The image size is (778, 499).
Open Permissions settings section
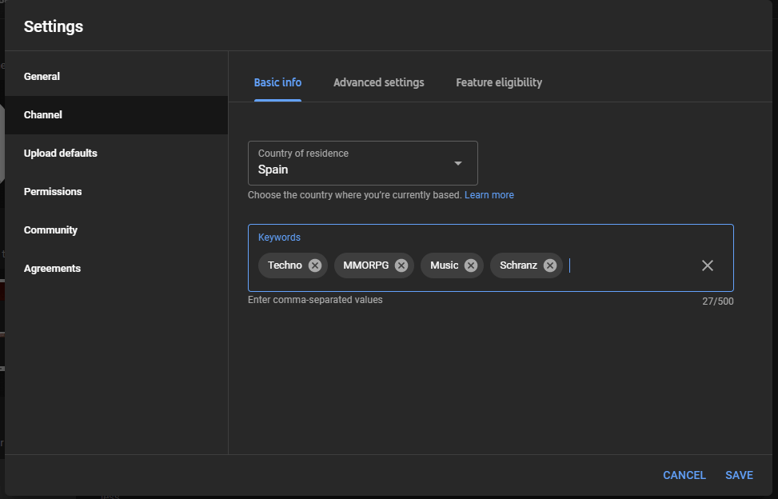[53, 192]
